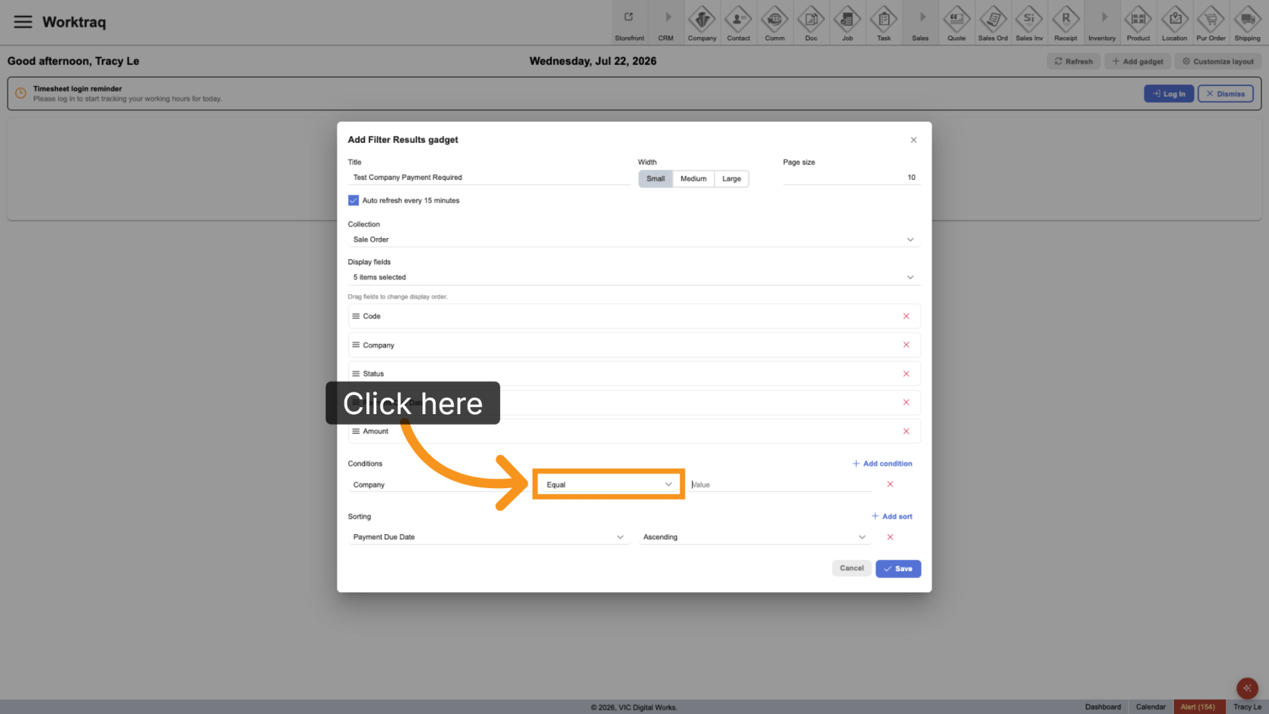Open the Equal operator dropdown
The width and height of the screenshot is (1269, 714).
pos(609,484)
